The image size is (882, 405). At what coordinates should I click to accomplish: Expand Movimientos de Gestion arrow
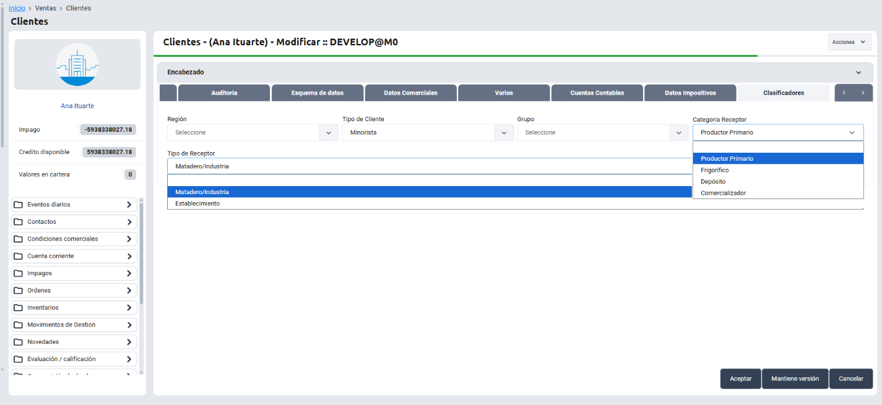click(129, 325)
